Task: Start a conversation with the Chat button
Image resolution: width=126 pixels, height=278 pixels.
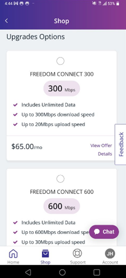Action: point(104,232)
